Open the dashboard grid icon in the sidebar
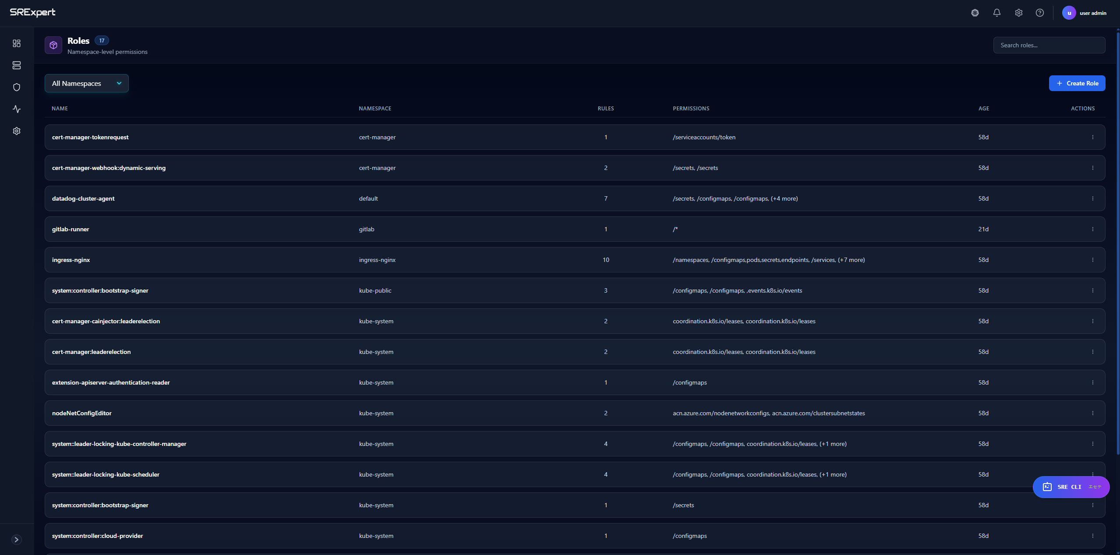This screenshot has width=1120, height=555. pos(17,43)
